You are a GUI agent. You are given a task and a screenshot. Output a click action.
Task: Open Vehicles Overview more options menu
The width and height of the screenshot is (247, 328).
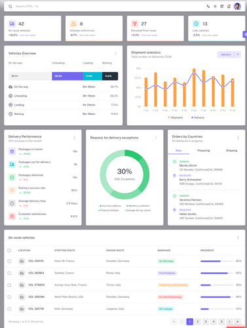pos(115,53)
